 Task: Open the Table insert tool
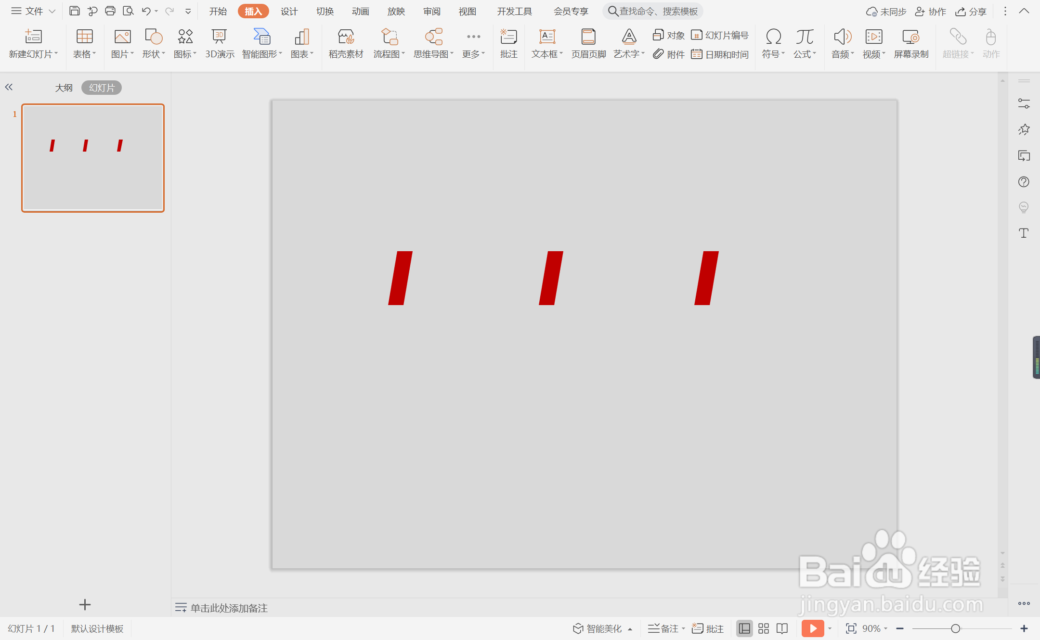click(84, 43)
